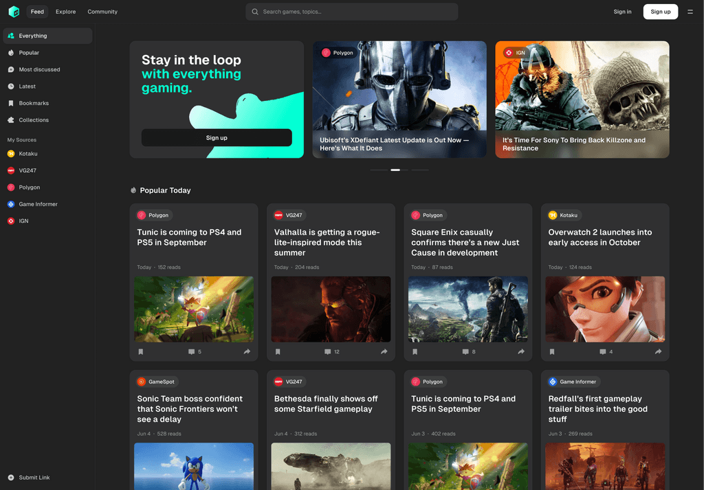Click the IGN badge on Killzone banner
The width and height of the screenshot is (704, 490).
[514, 53]
